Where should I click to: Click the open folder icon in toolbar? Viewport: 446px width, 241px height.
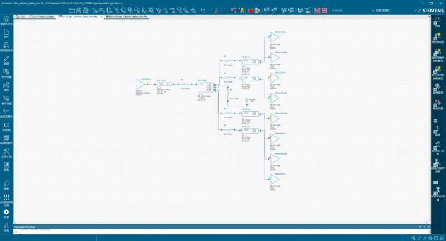pos(72,11)
